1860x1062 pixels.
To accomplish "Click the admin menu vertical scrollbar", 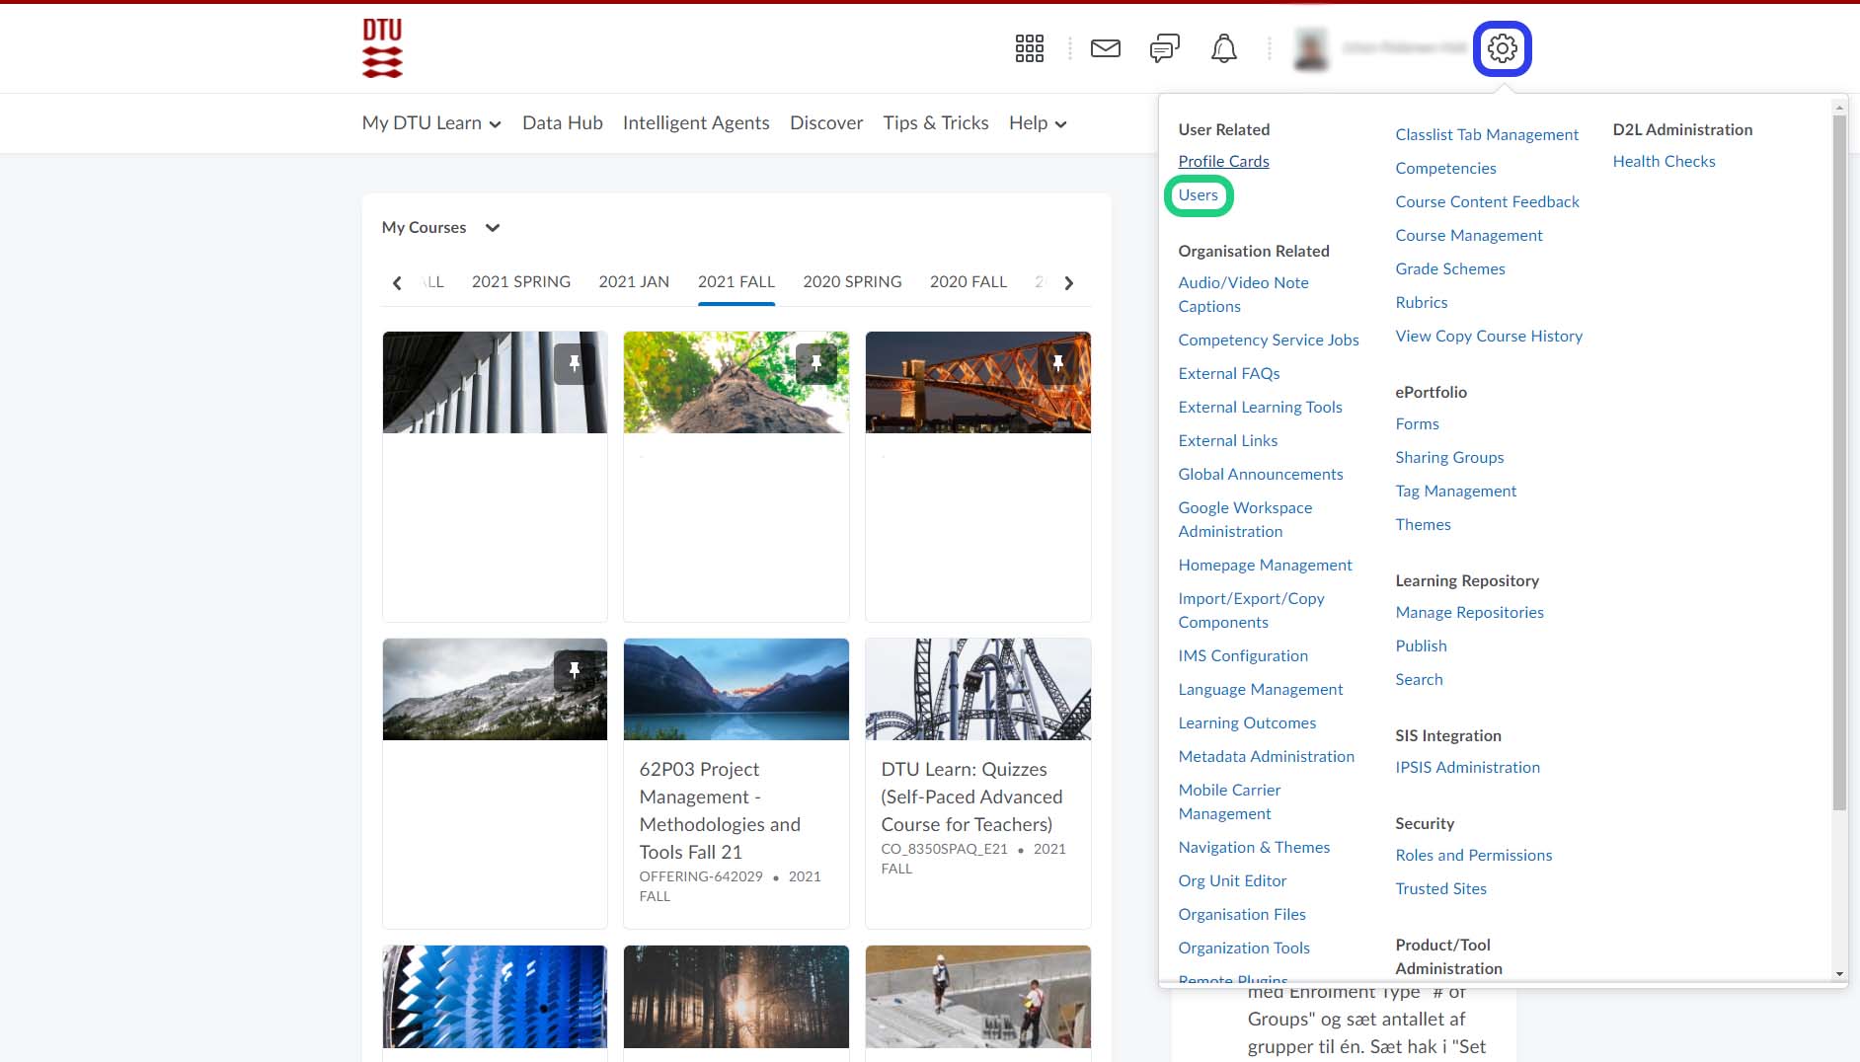I will click(1838, 464).
